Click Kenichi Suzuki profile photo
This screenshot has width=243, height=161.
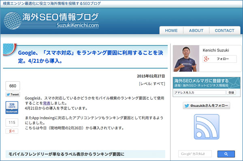tap(186, 58)
